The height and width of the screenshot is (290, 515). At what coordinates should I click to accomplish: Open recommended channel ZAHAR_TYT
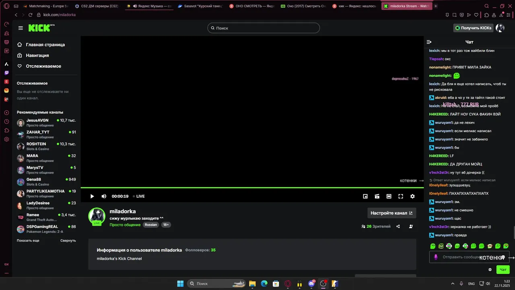click(46, 135)
